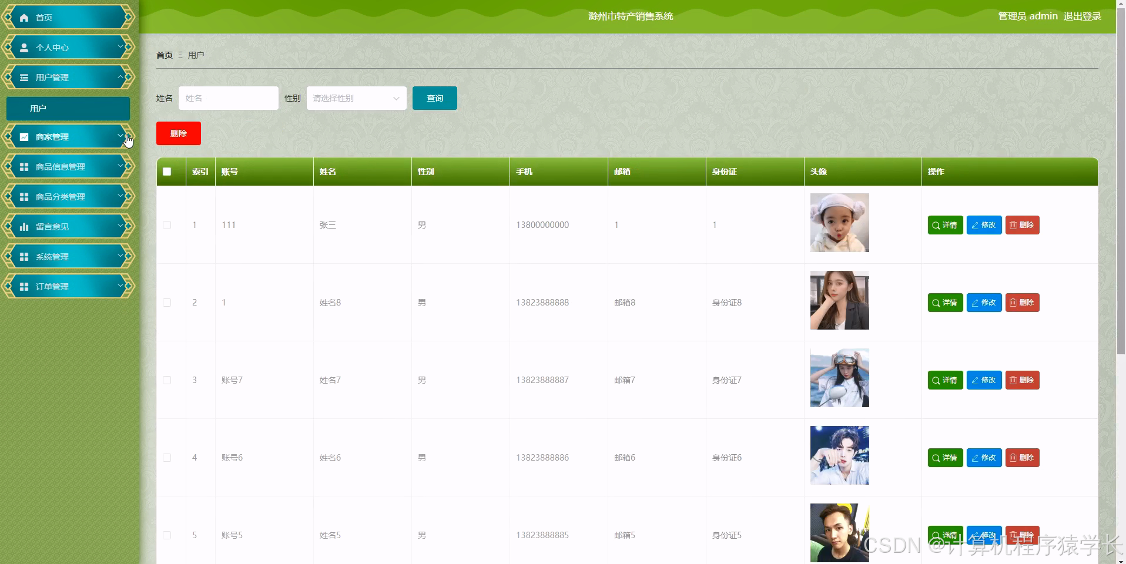Click the red 删除 batch delete button
Viewport: 1126px width, 564px height.
coord(179,133)
